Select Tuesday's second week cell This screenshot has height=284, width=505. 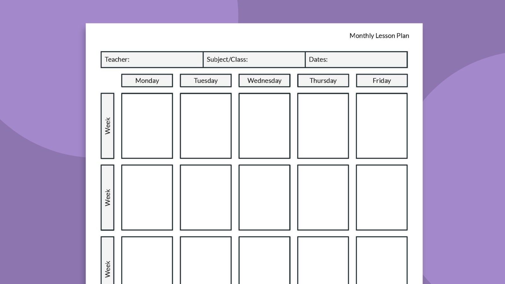coord(205,197)
